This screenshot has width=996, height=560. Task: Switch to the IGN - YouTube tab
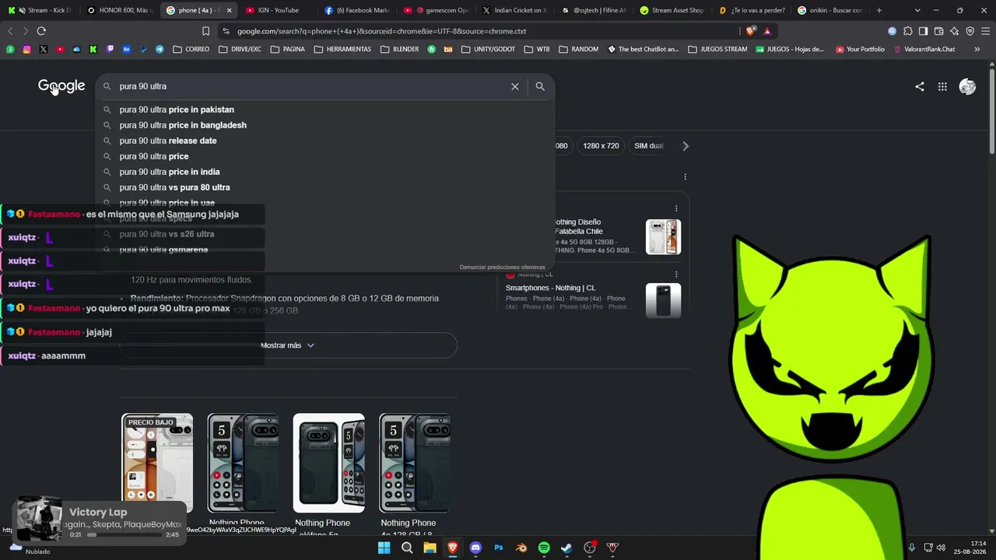278,10
